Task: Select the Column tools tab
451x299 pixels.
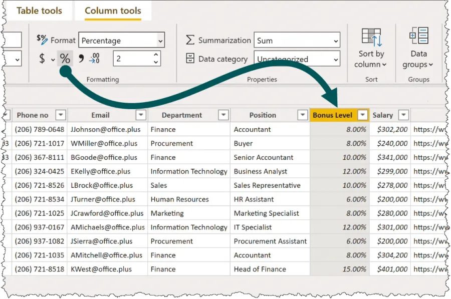Action: [x=113, y=11]
